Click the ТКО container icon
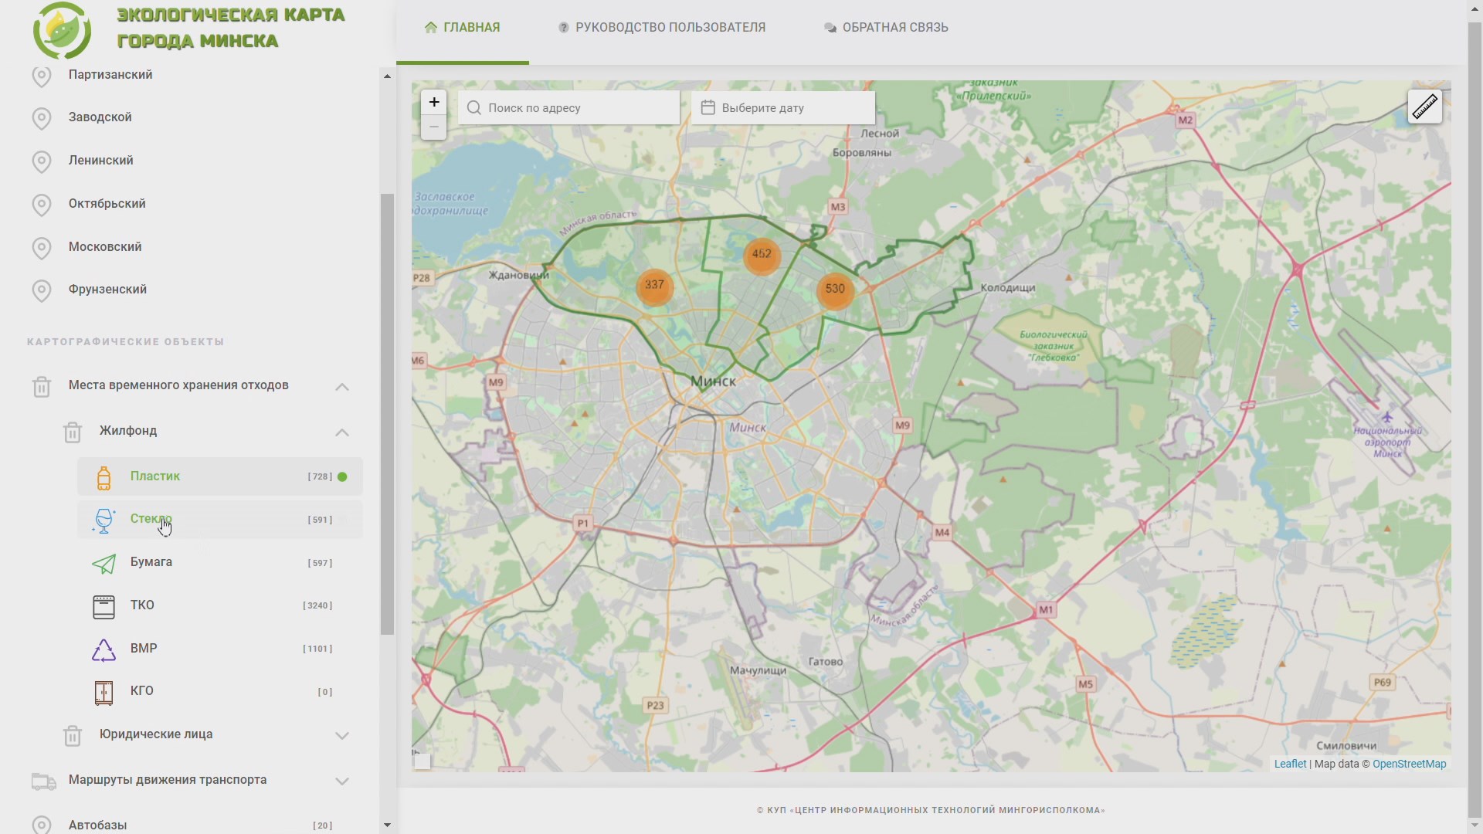Screen dimensions: 1483x834 [104, 606]
